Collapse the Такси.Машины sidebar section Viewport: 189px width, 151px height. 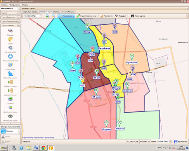[19, 25]
